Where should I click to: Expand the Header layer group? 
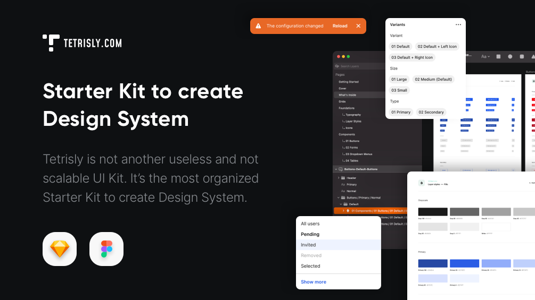pos(339,178)
